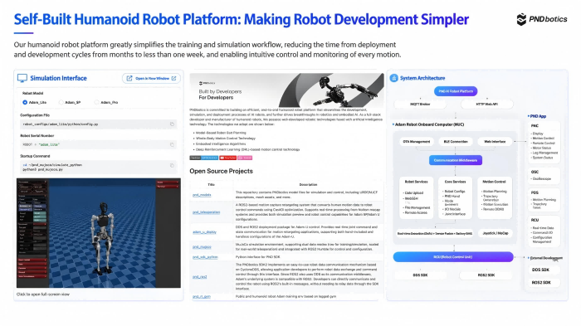Click the OTA Management node
Screen dimensions: 581x326
[417, 142]
